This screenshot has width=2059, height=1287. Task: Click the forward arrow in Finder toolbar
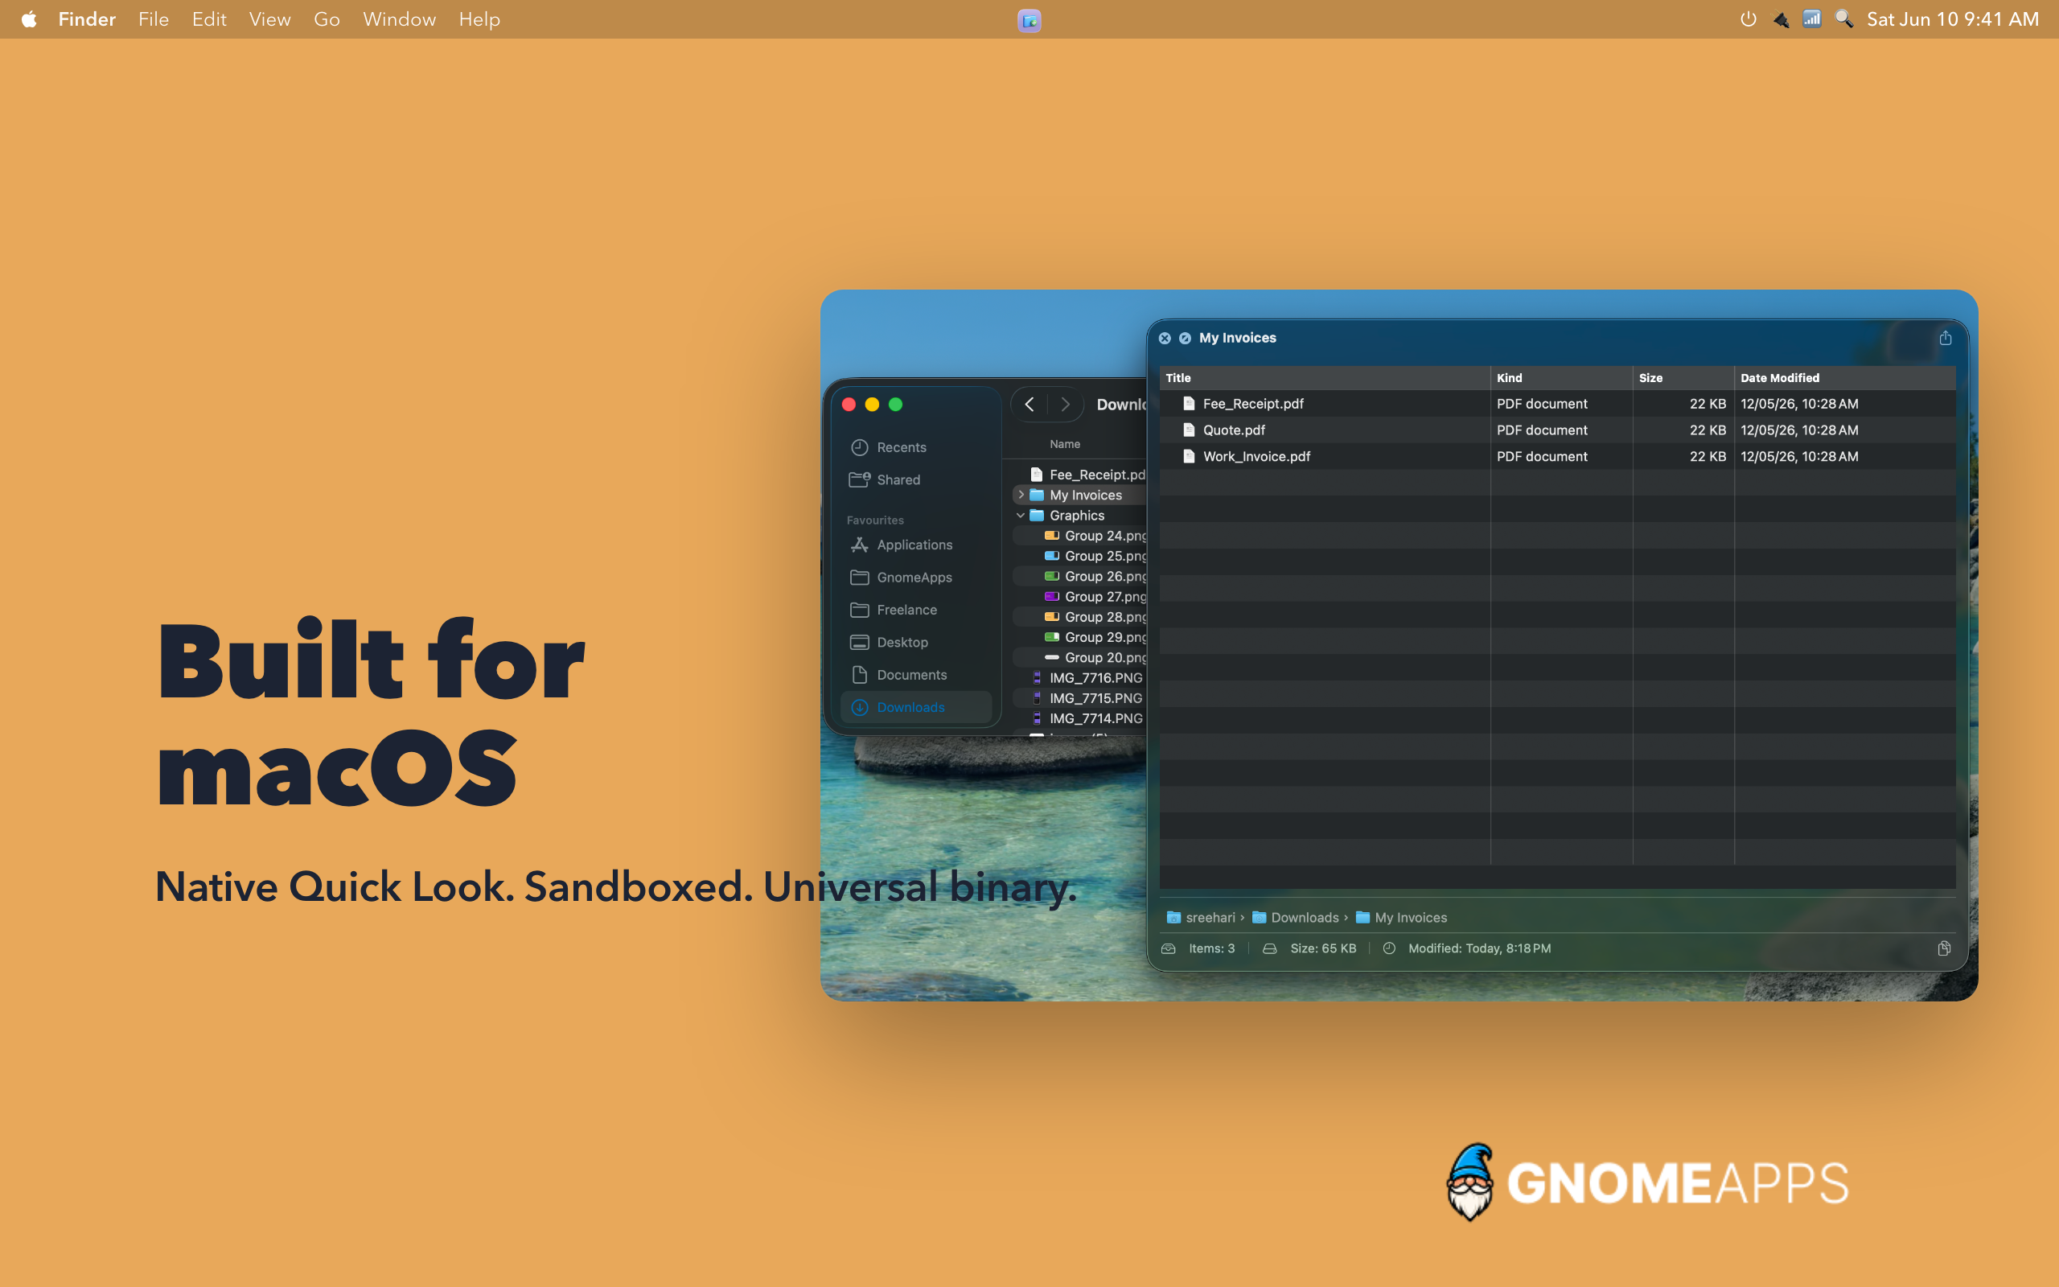[1065, 405]
